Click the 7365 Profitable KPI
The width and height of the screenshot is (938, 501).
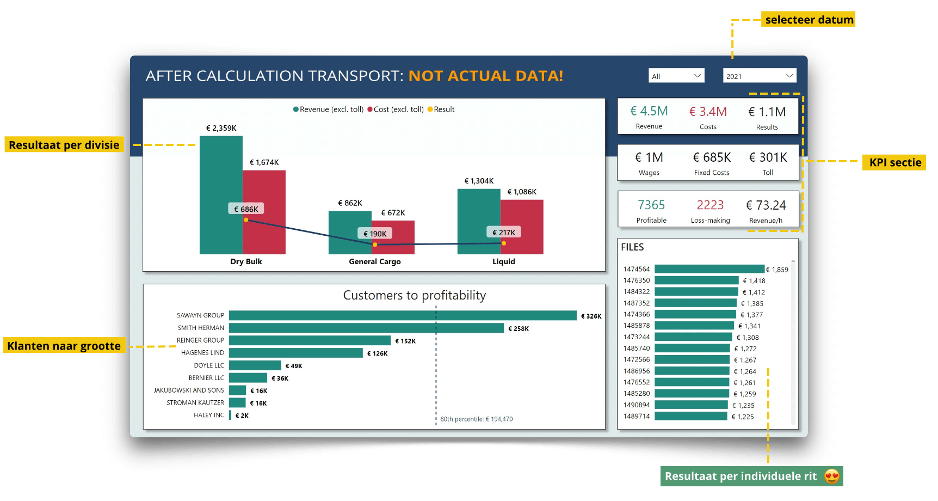coord(651,211)
